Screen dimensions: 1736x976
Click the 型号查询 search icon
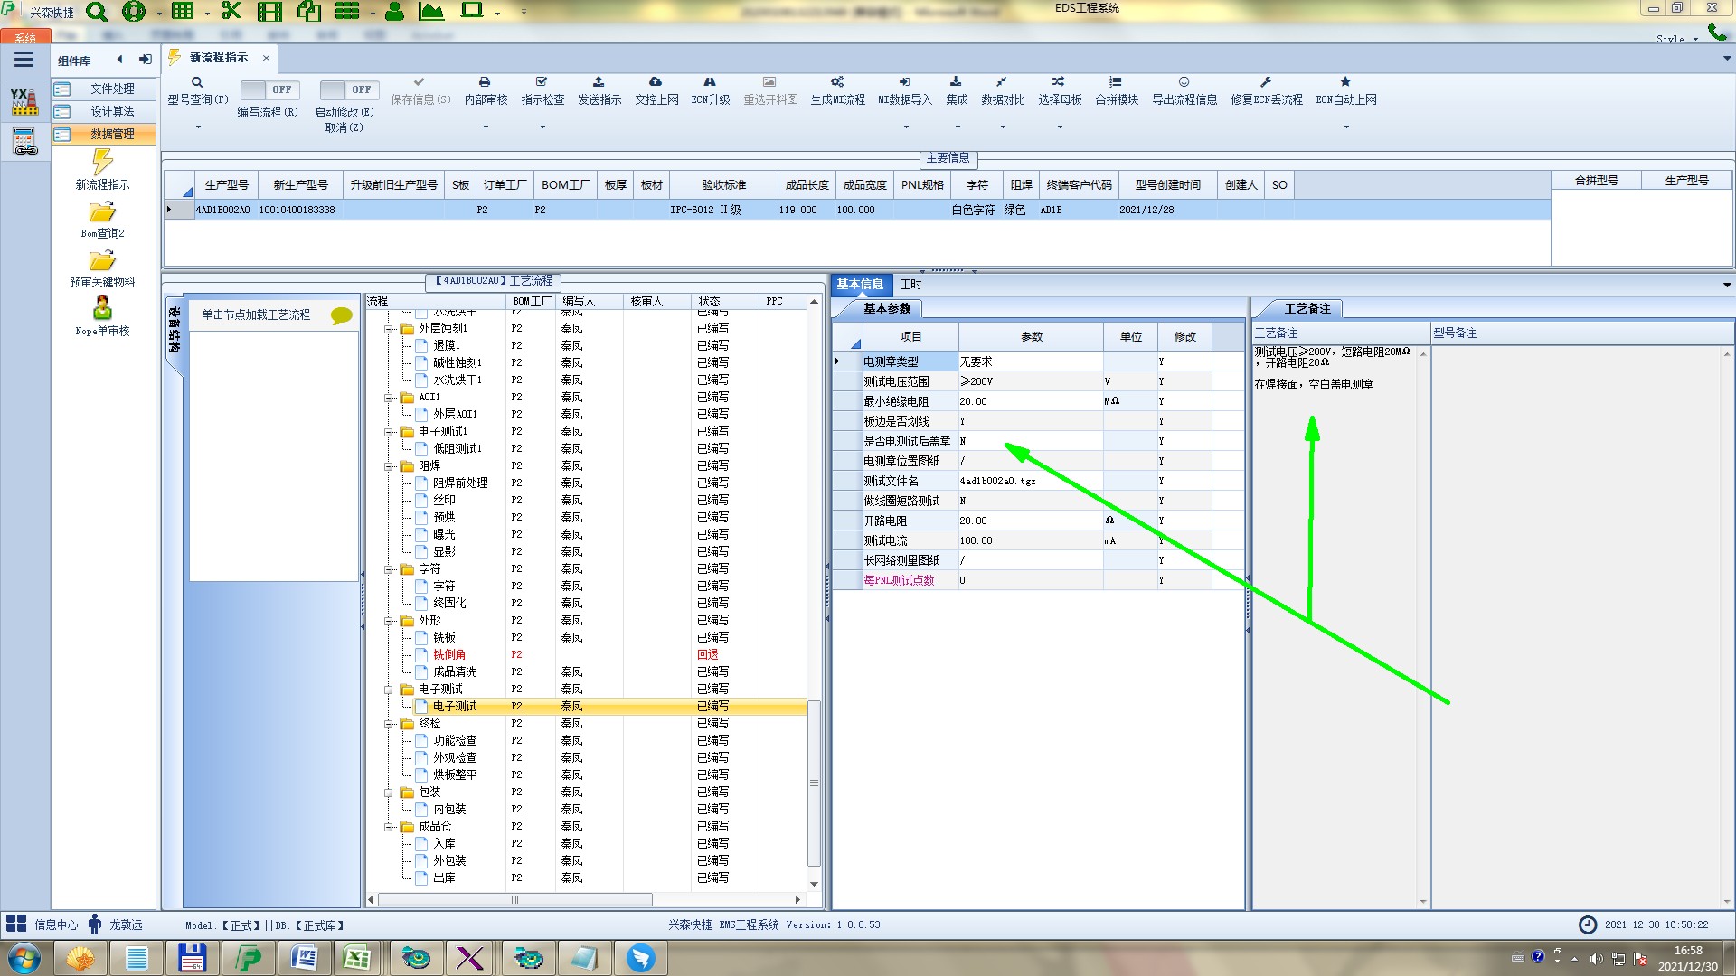coord(197,82)
